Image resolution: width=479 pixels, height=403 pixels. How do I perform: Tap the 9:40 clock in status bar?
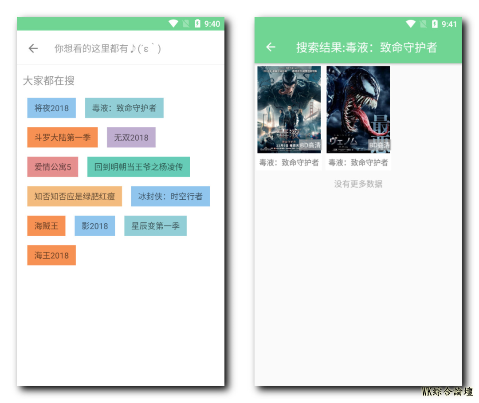point(212,24)
